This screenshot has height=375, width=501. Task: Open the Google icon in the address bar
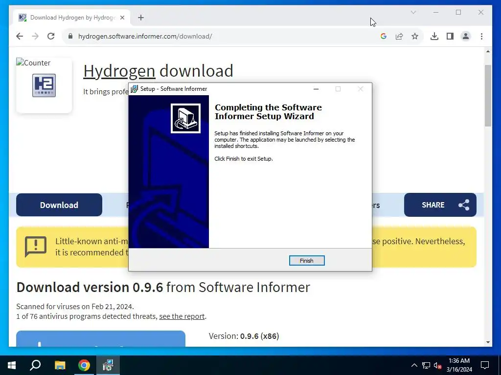pos(384,36)
